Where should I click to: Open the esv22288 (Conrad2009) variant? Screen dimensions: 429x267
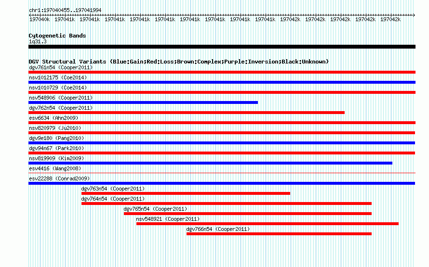point(59,178)
